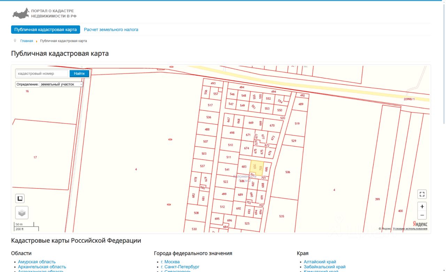Open г. Москва cadastral map link
Screen dimensions: 446x272
170,262
